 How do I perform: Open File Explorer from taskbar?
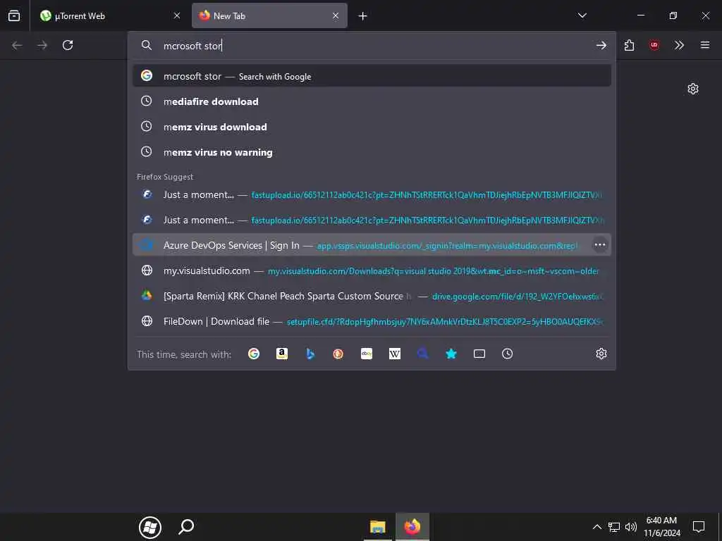[x=377, y=527]
